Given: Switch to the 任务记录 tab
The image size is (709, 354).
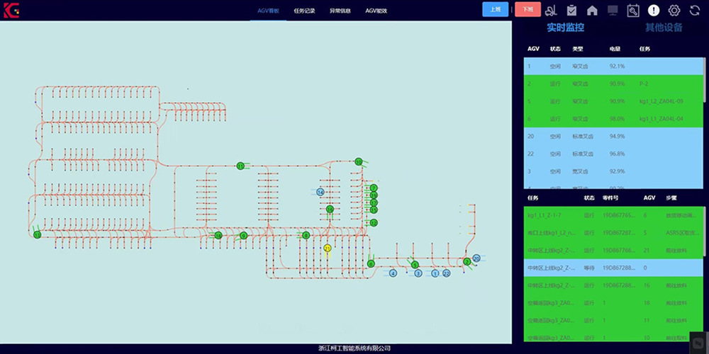Looking at the screenshot, I should click(x=304, y=11).
